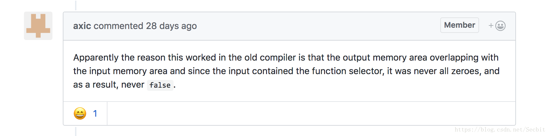549x136 pixels.
Task: Click the "28 days ago" timestamp
Action: tap(171, 26)
